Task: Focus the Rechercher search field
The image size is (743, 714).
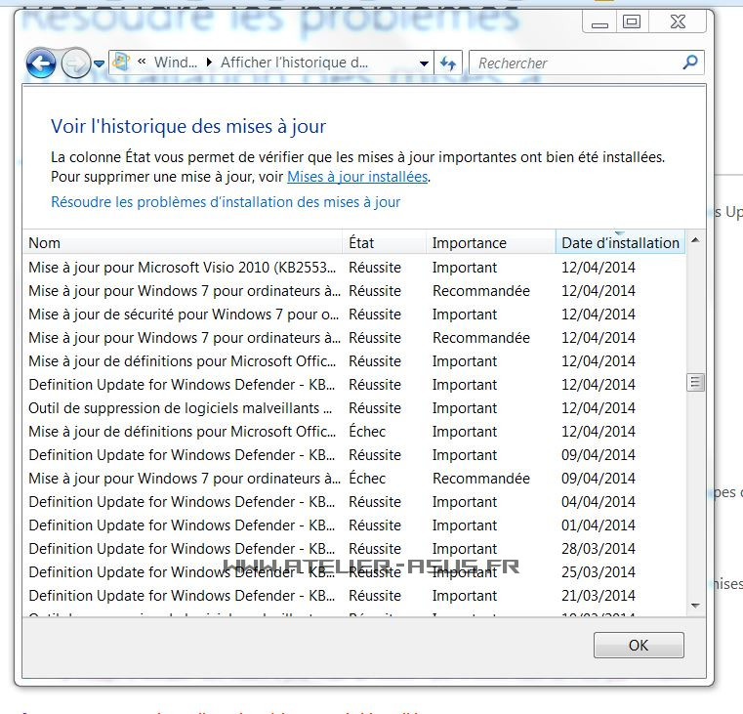Action: pyautogui.click(x=576, y=63)
